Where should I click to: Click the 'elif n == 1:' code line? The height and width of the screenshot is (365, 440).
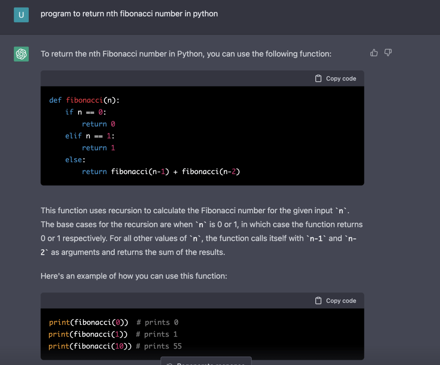[x=90, y=136]
